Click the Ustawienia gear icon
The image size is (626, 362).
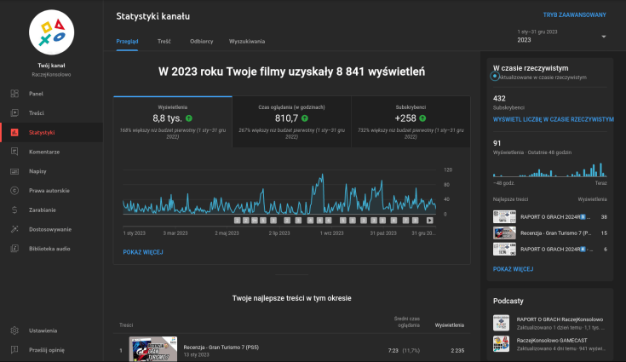[x=14, y=330]
